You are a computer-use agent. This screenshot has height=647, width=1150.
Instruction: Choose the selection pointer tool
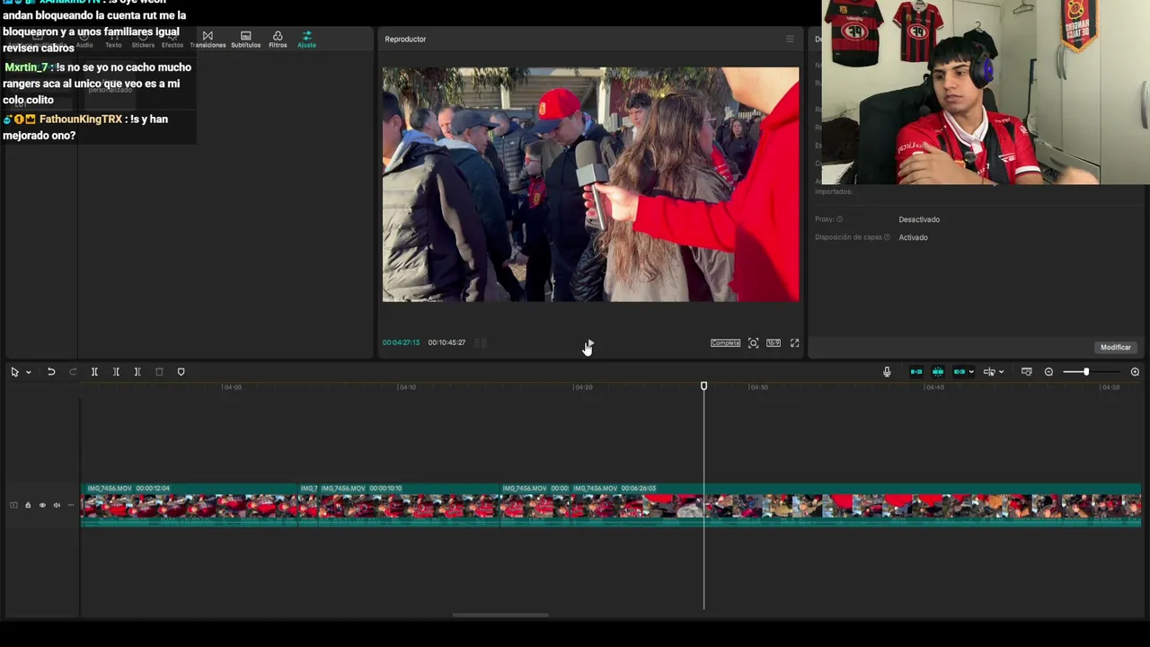(14, 372)
